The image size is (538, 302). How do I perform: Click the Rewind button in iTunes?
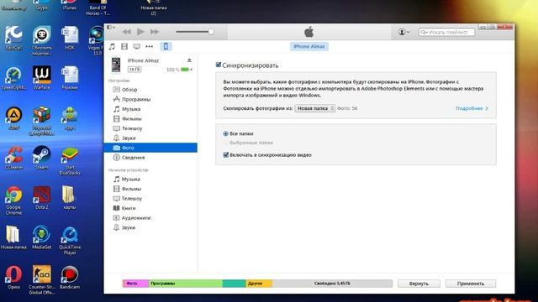tap(126, 32)
